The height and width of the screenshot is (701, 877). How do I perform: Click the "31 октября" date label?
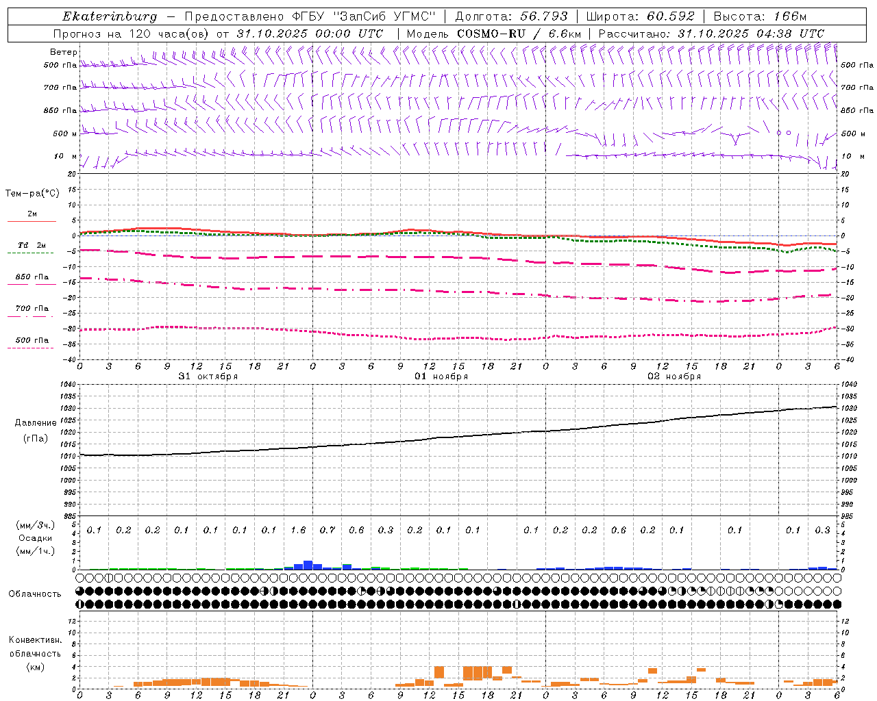click(x=208, y=377)
